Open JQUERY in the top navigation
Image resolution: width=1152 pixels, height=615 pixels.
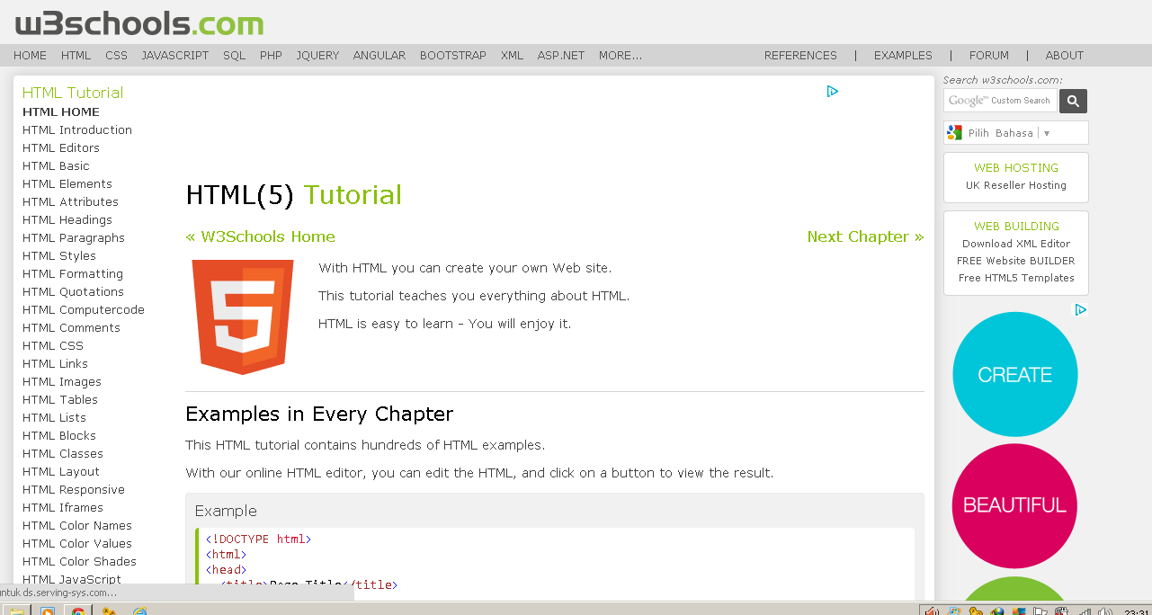(x=317, y=56)
